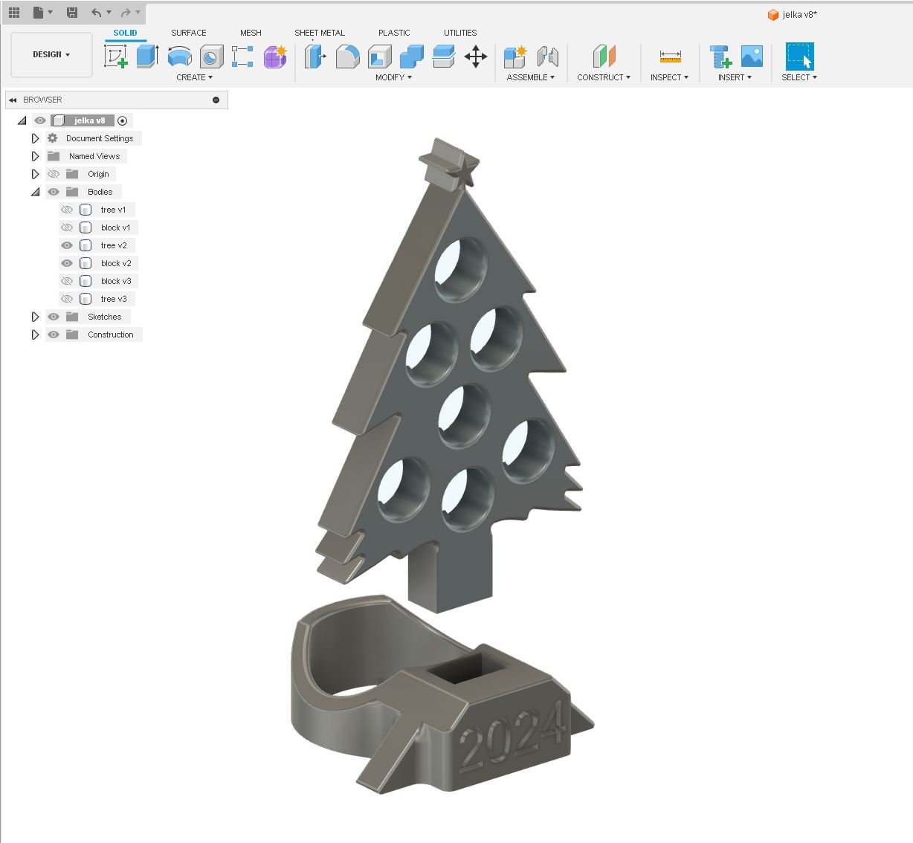Select the Press Pull modify tool
Screen dimensions: 913x843
316,56
